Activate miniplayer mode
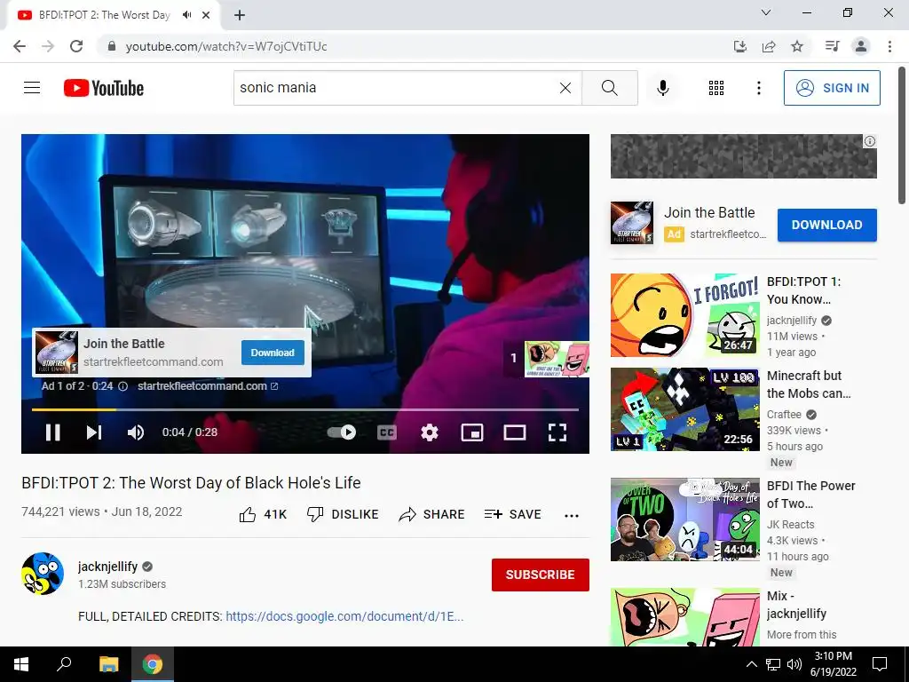The image size is (909, 682). click(x=472, y=432)
